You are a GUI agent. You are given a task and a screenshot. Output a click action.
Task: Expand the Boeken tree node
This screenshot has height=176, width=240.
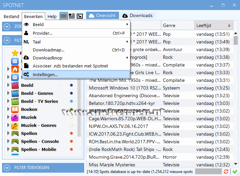8,109
